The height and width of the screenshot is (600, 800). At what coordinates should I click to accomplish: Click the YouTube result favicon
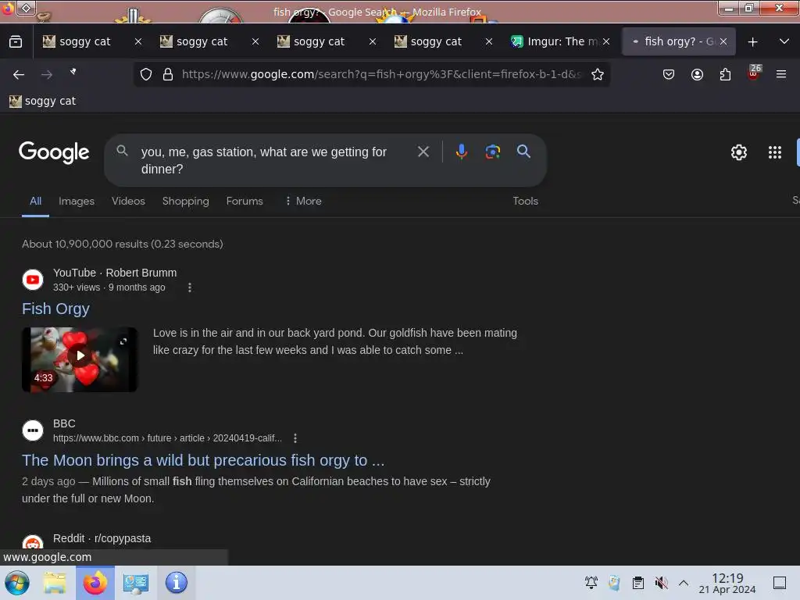click(33, 280)
